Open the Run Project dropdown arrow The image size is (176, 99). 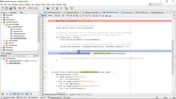tap(64, 8)
